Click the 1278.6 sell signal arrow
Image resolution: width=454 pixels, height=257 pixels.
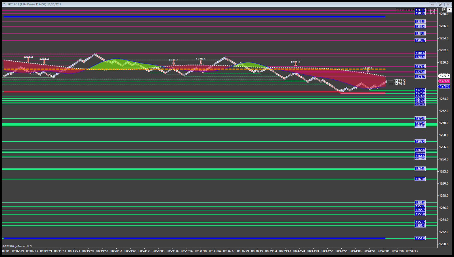pos(174,63)
